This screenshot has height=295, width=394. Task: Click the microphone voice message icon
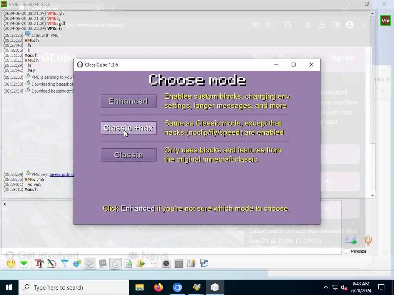tap(368, 240)
